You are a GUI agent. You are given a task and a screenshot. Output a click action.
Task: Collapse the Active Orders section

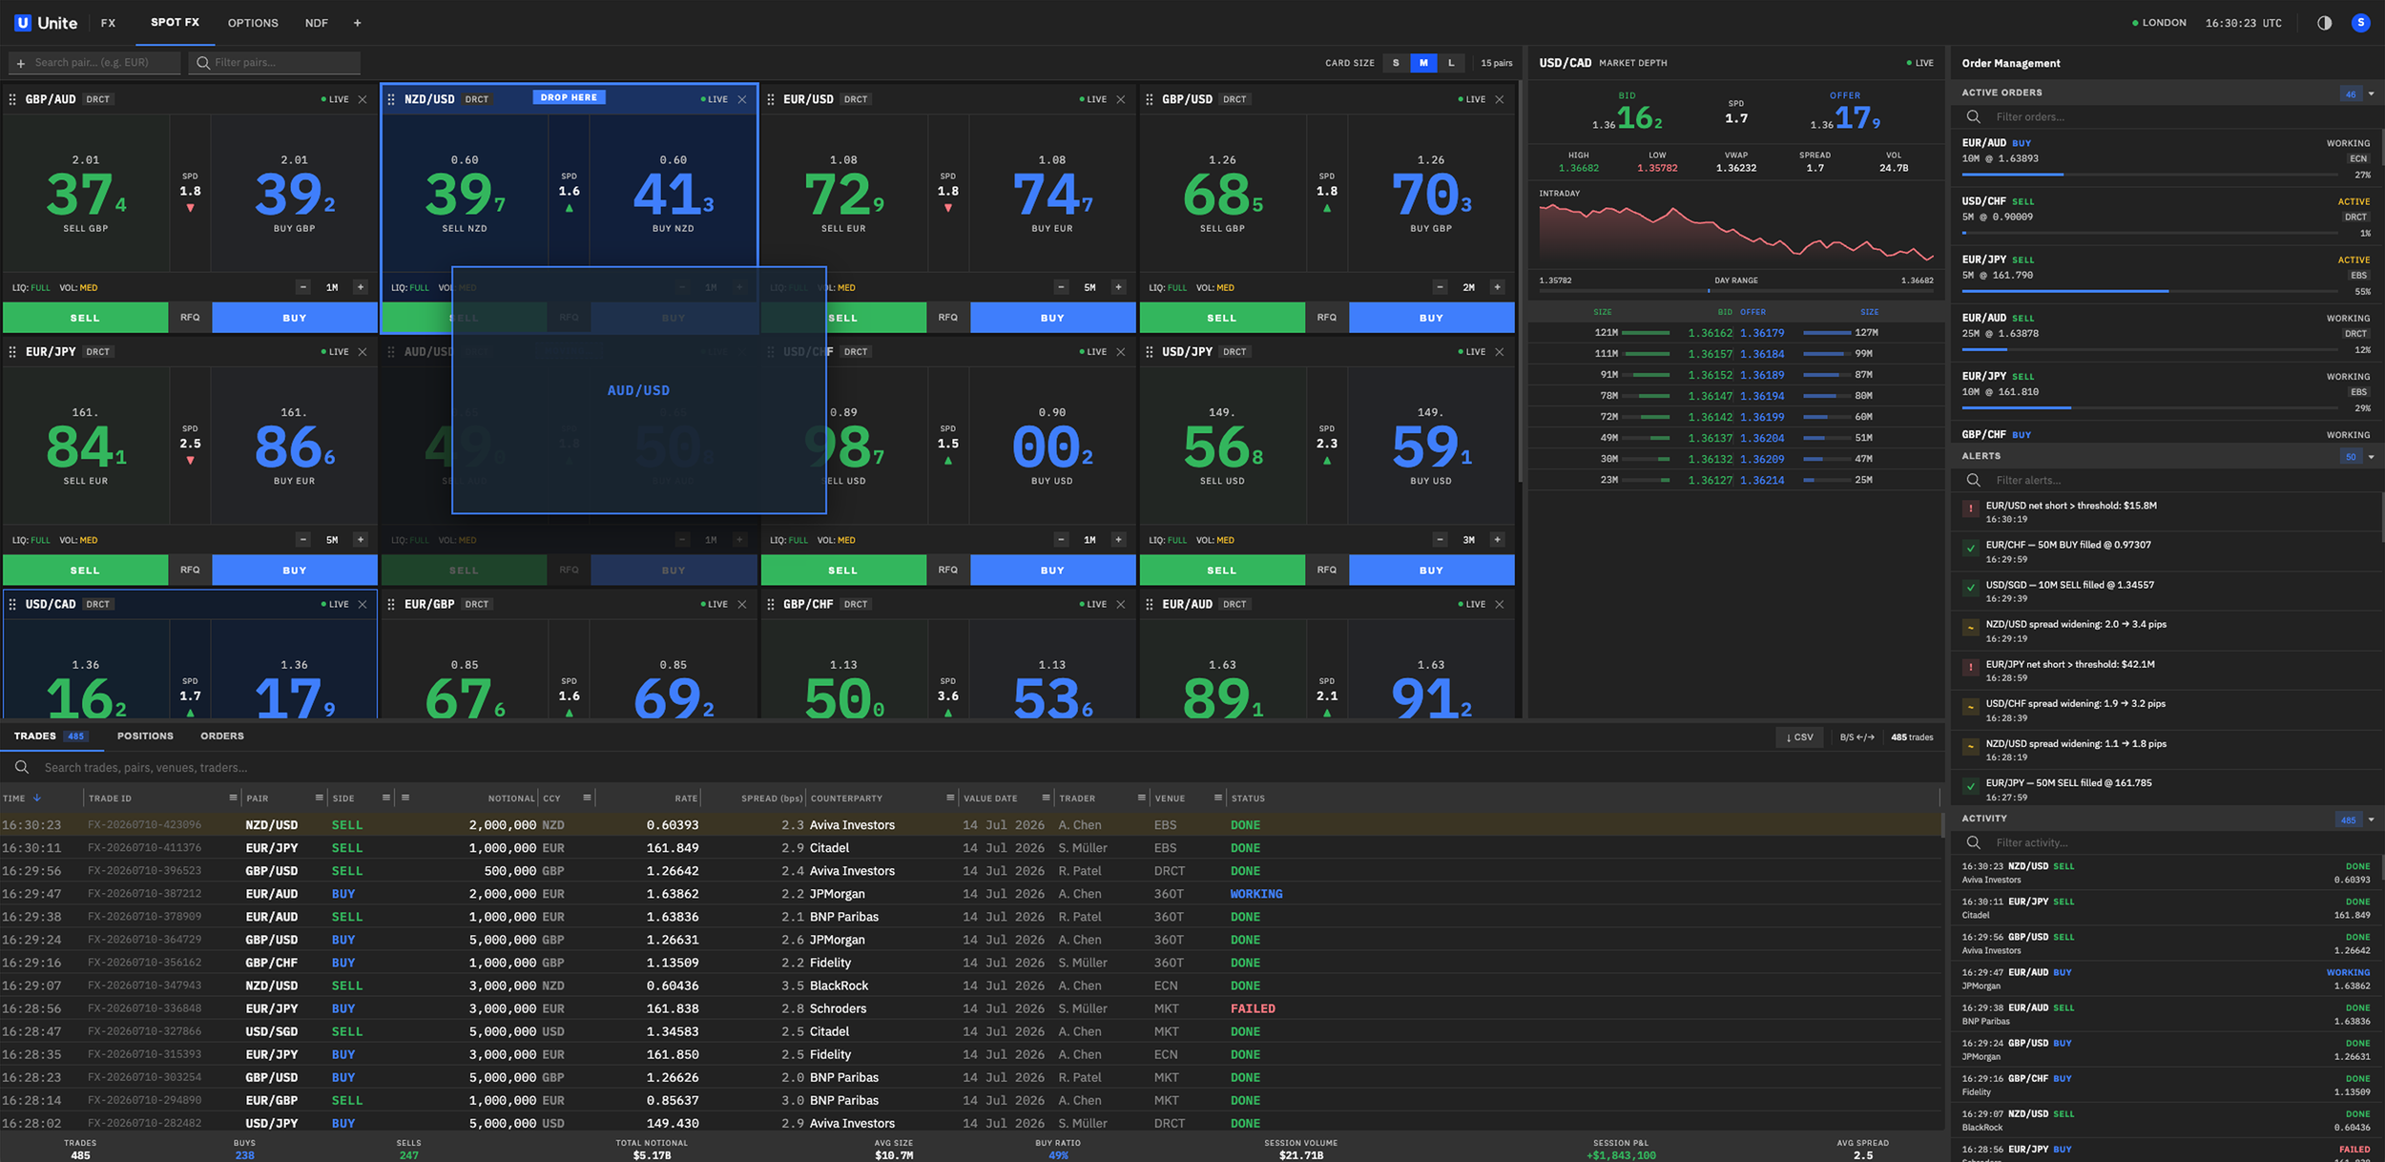[2371, 93]
